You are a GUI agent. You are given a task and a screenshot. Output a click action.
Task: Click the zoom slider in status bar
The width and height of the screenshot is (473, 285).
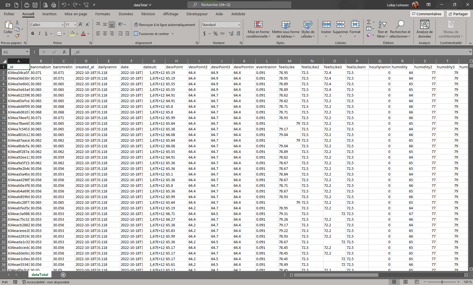coord(442,282)
